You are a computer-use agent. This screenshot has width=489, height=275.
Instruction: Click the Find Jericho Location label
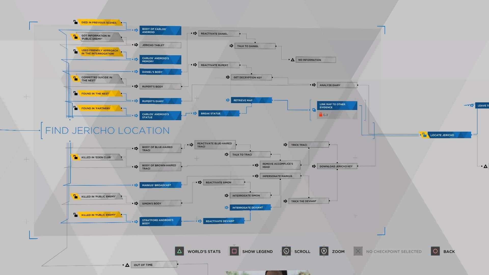click(x=107, y=130)
